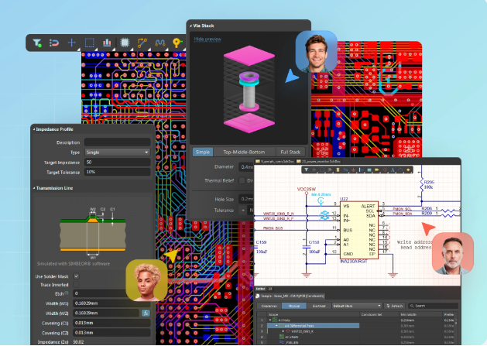487x346 pixels.
Task: Click the fx formula button beside Width W2
Action: [x=145, y=313]
